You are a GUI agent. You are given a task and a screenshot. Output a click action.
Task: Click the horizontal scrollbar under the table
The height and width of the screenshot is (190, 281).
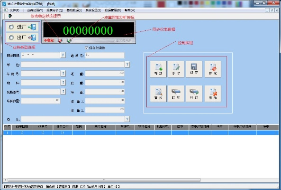click(x=104, y=180)
